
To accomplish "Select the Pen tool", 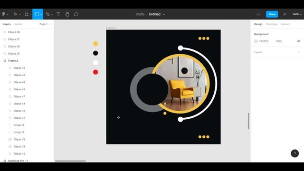I will (x=47, y=14).
